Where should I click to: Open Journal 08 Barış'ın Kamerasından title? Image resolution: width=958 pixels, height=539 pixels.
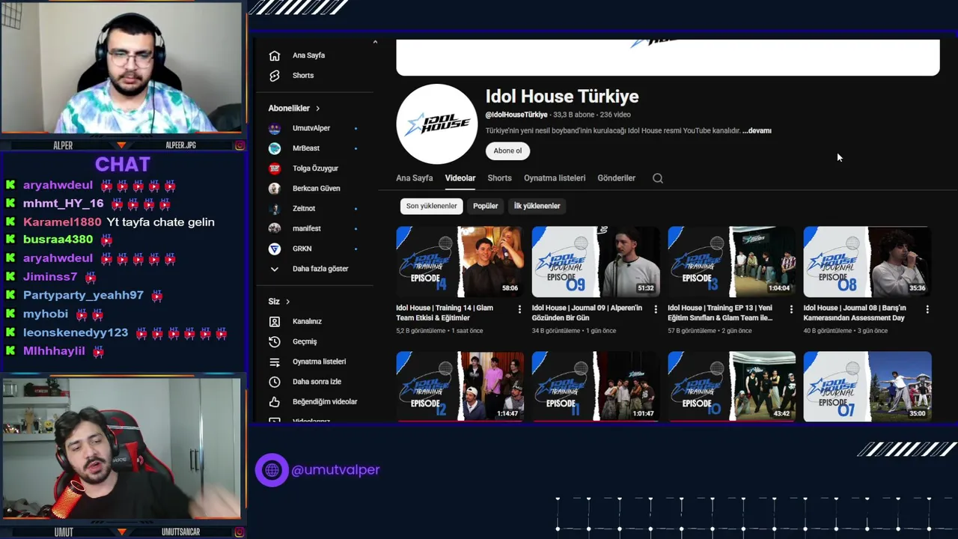pos(855,313)
